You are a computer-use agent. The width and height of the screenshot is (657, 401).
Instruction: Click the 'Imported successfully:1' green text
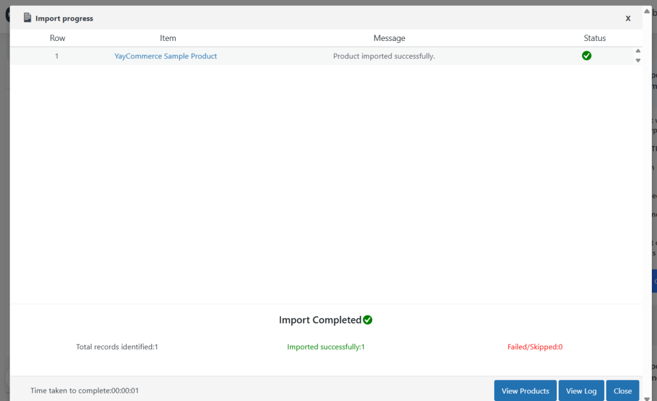pyautogui.click(x=326, y=347)
